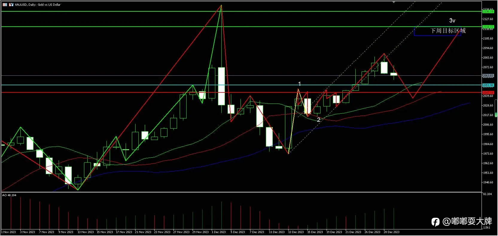Screen dimensions: 498x236
Task: Click the AO 48.104 indicator label
Action: tap(9, 195)
